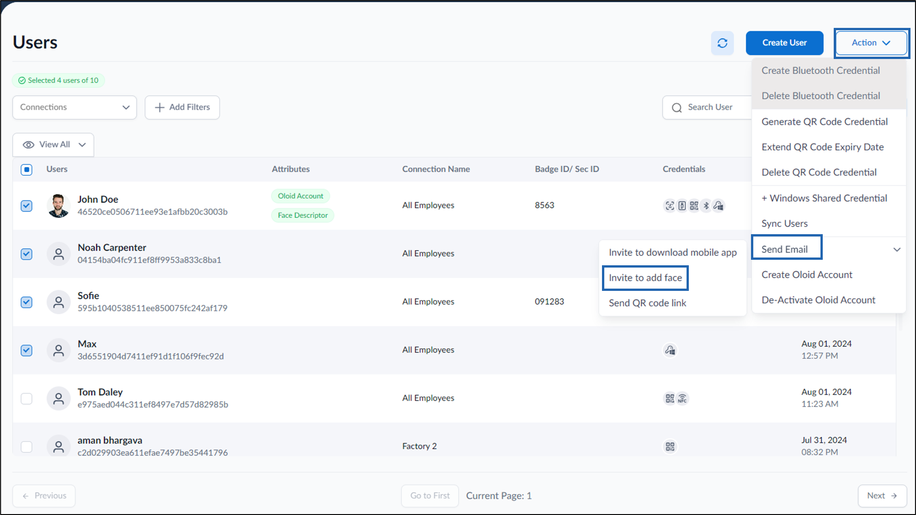916x515 pixels.
Task: Choose Invite to add face
Action: [645, 278]
